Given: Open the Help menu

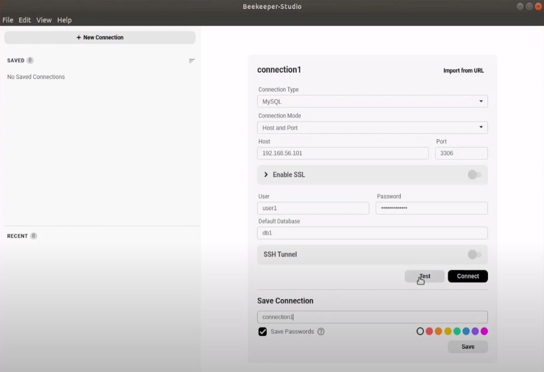Looking at the screenshot, I should tap(64, 20).
